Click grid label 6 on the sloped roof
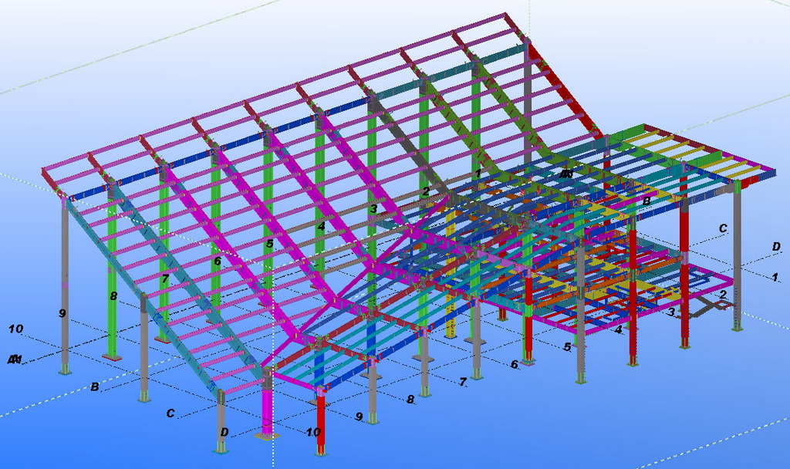Viewport: 790px width, 469px height. [x=218, y=261]
